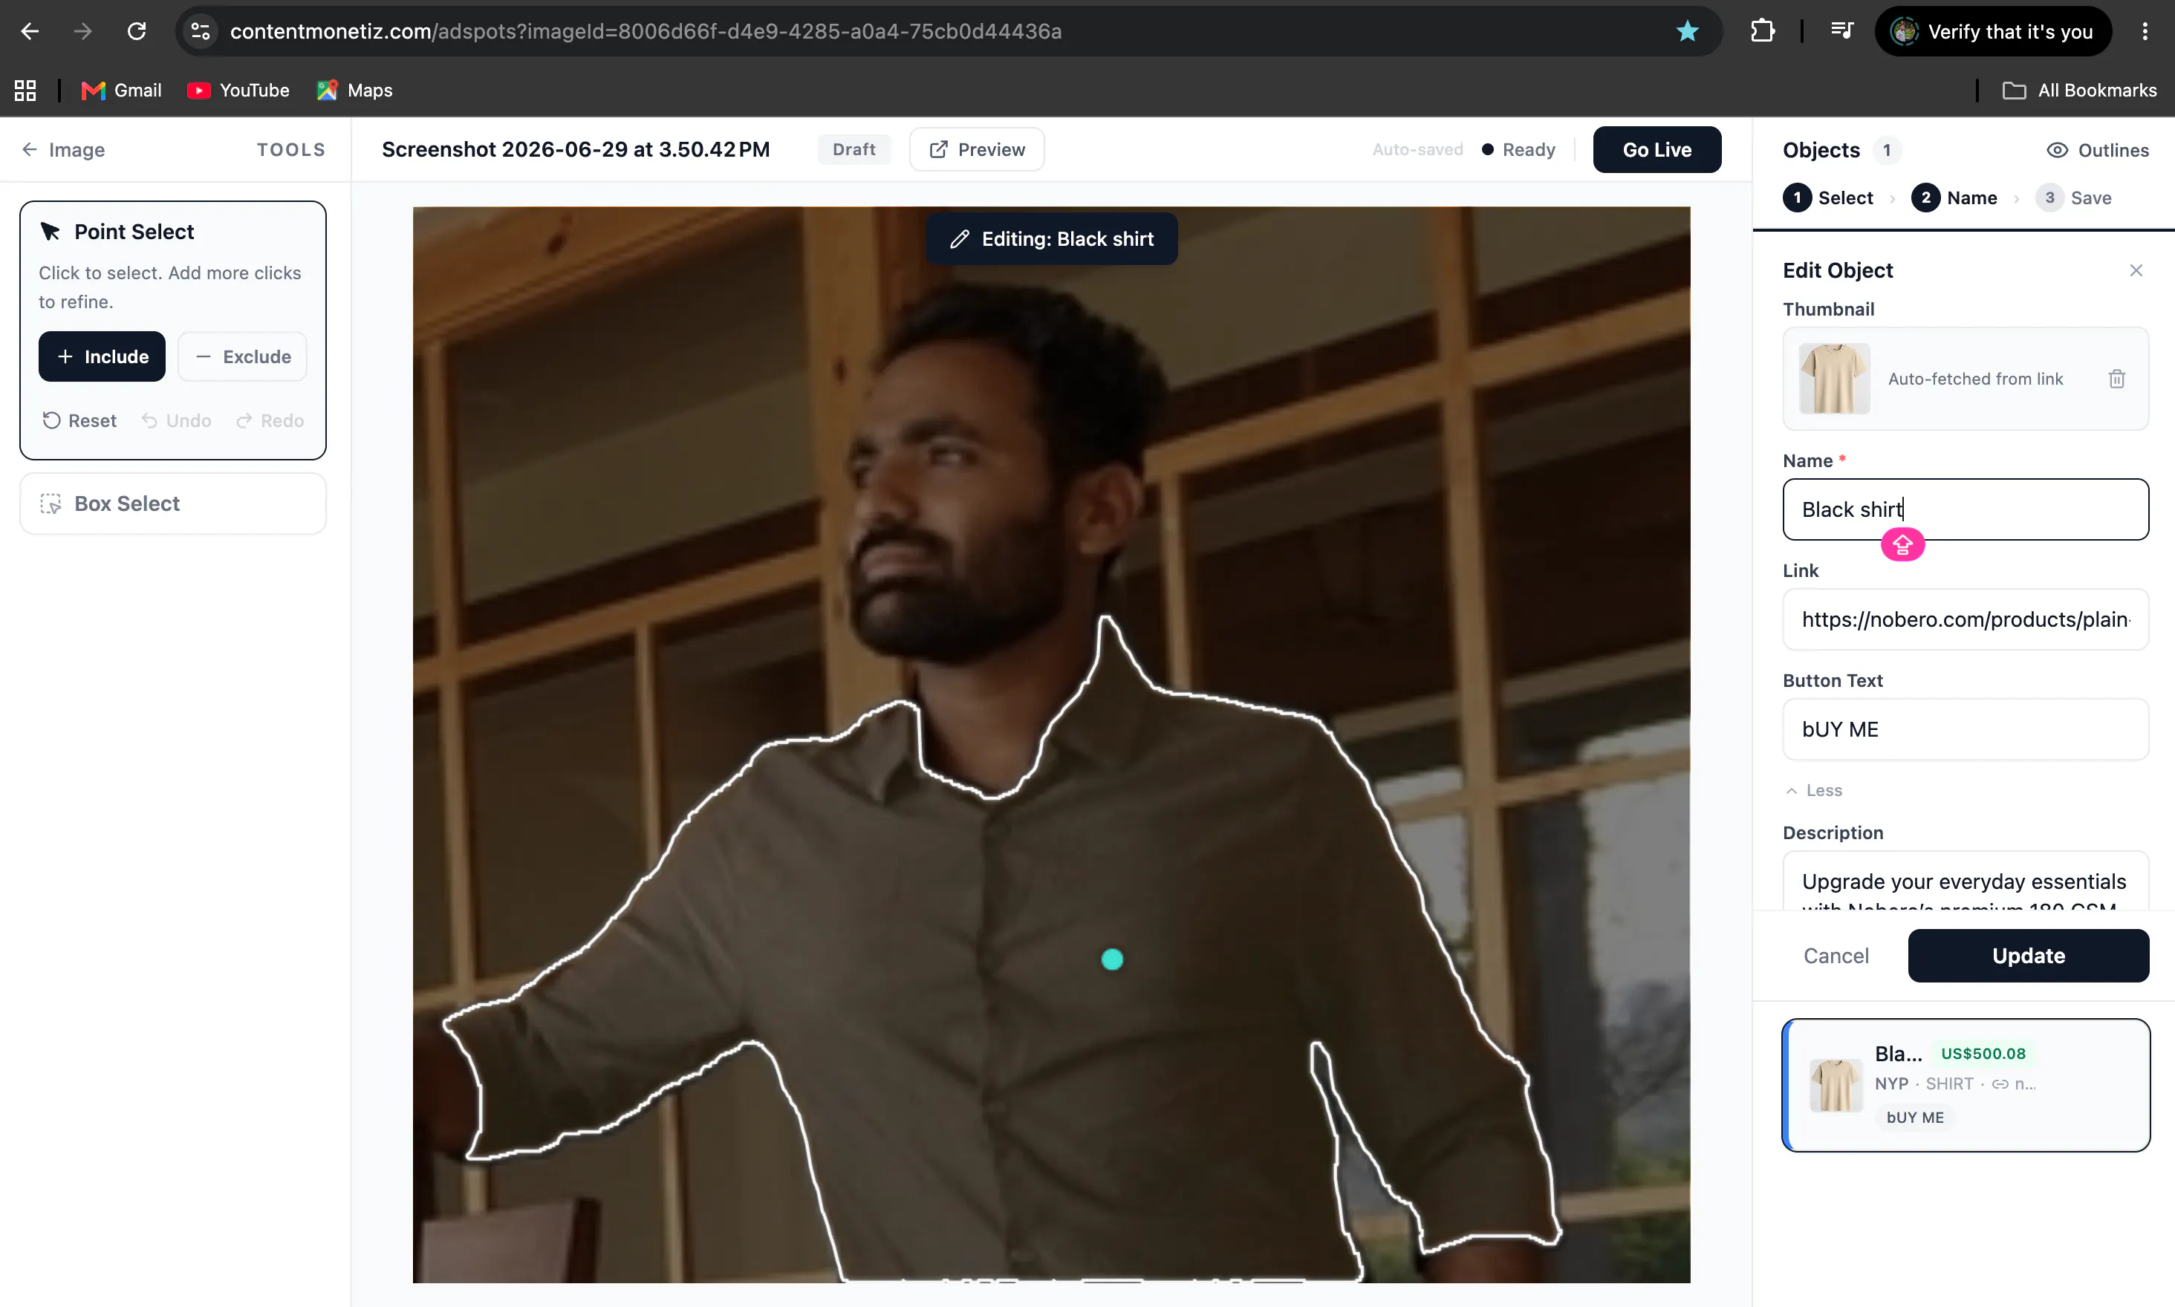Go to step 2 Name
This screenshot has width=2175, height=1307.
pos(1954,198)
